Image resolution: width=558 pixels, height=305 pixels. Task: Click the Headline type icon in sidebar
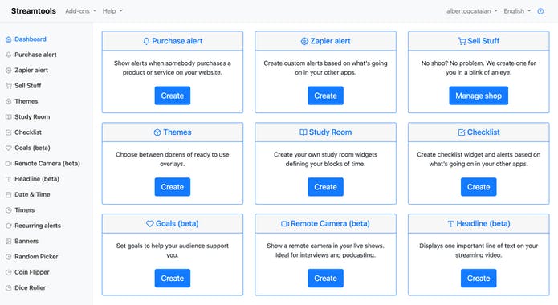pos(9,179)
